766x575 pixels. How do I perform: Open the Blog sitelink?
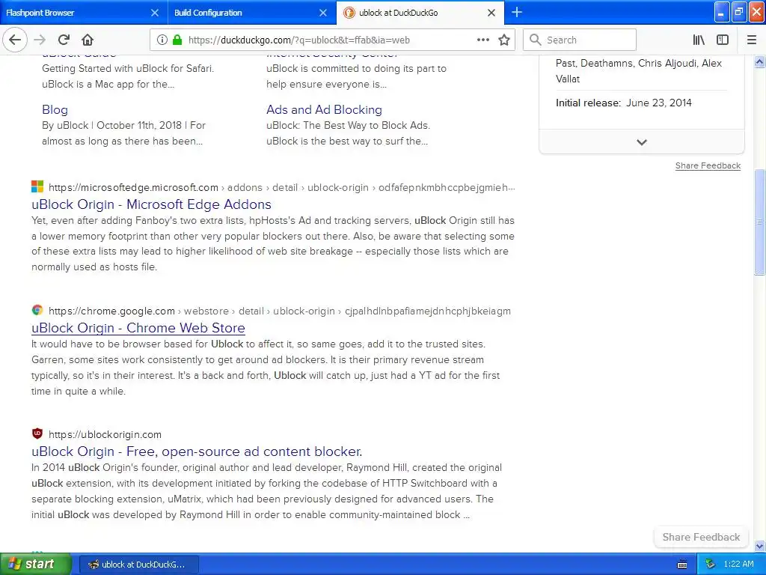point(55,109)
